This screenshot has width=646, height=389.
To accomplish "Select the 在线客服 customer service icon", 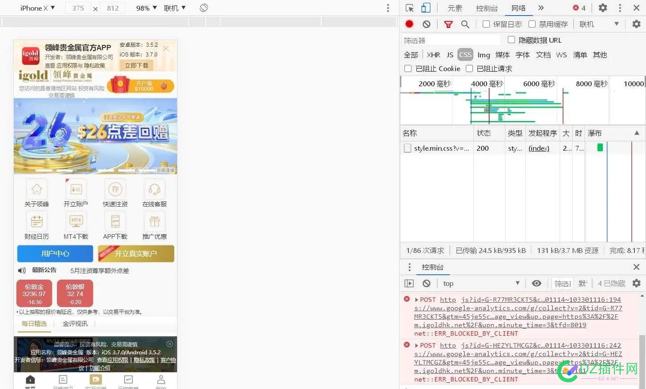I will tap(154, 189).
